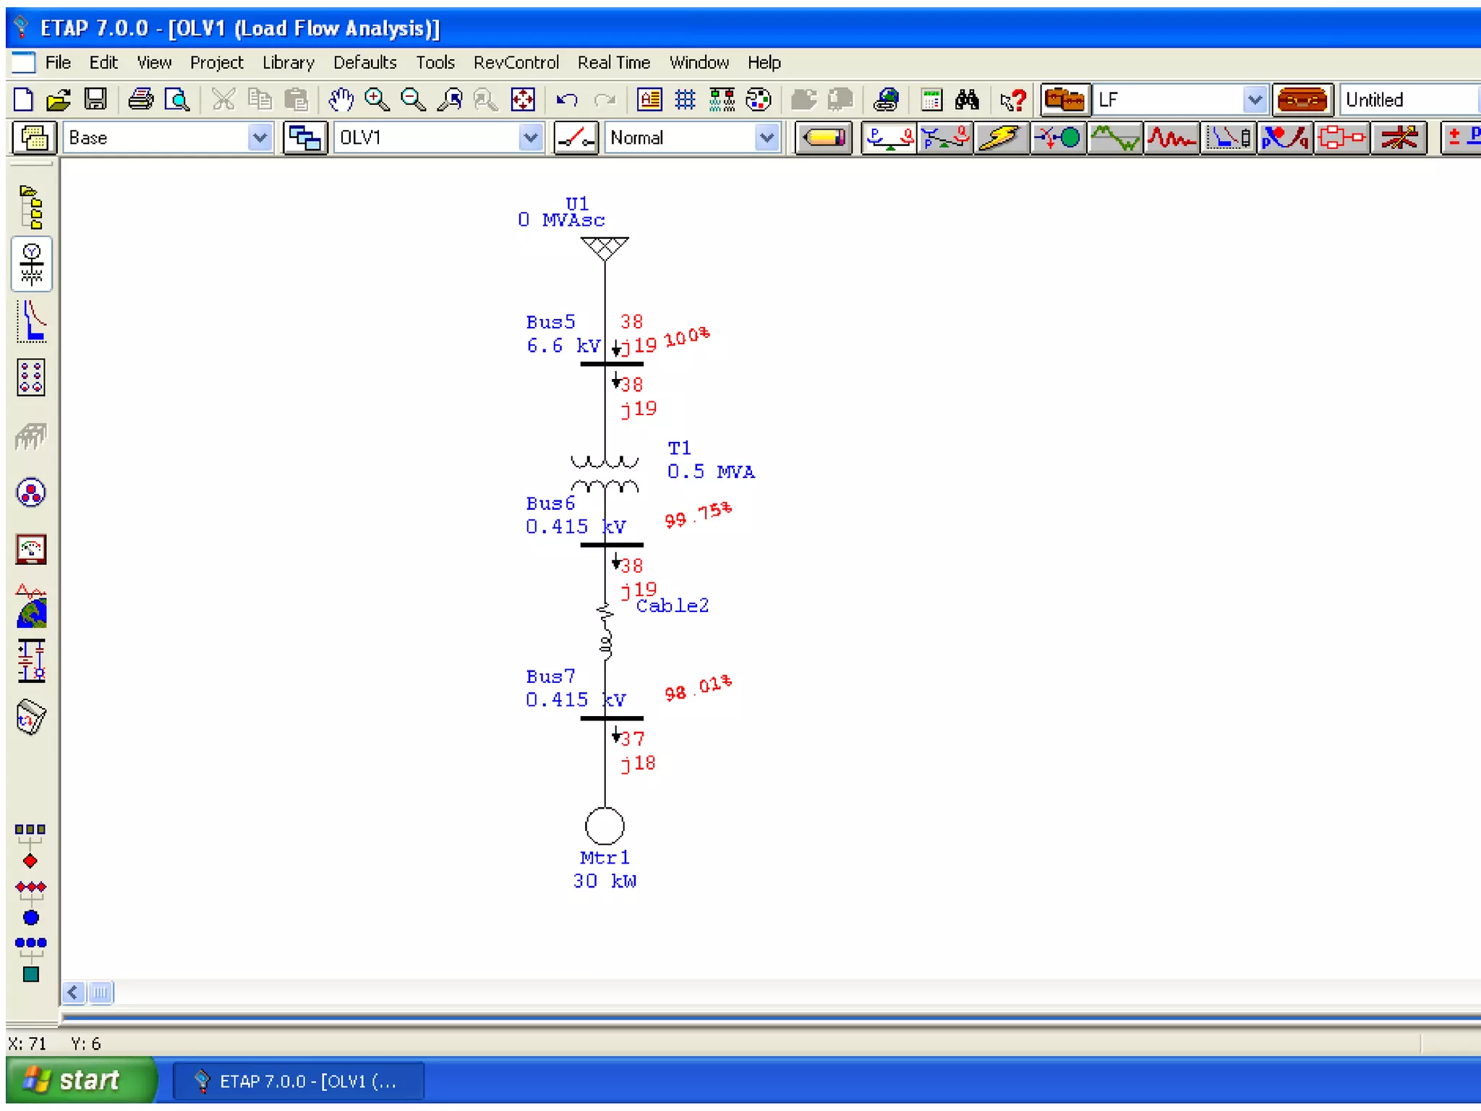Expand the Base revision dropdown
Screen dimensions: 1481x1111
pos(259,137)
